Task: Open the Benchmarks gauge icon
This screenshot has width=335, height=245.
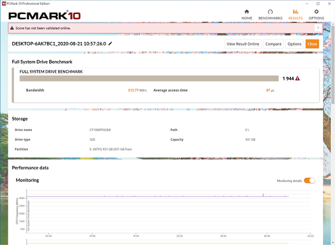Action: (270, 12)
